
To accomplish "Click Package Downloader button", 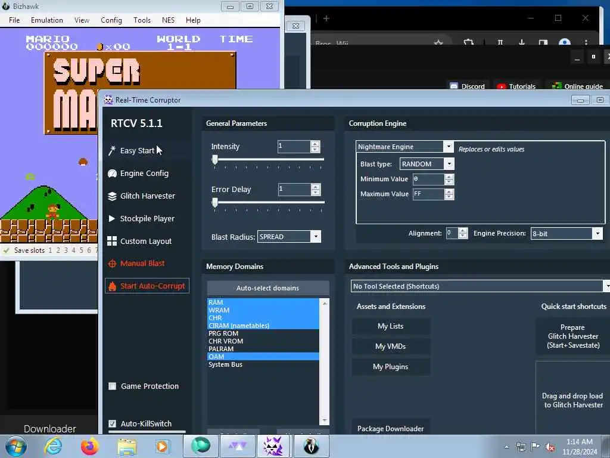I will tap(391, 428).
